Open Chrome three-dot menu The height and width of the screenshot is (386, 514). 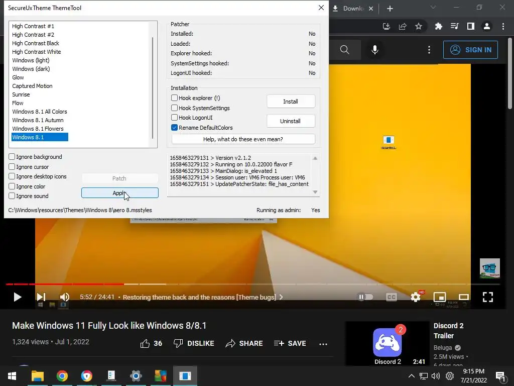(x=503, y=26)
